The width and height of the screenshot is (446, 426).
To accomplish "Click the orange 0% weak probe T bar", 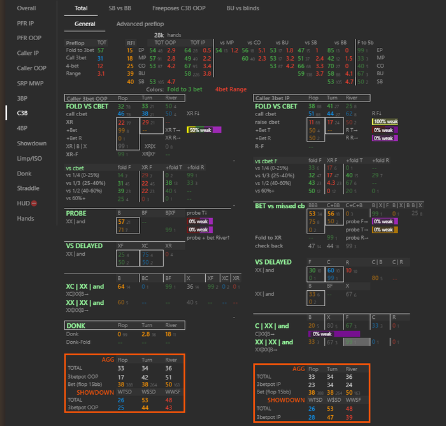I will (x=385, y=230).
